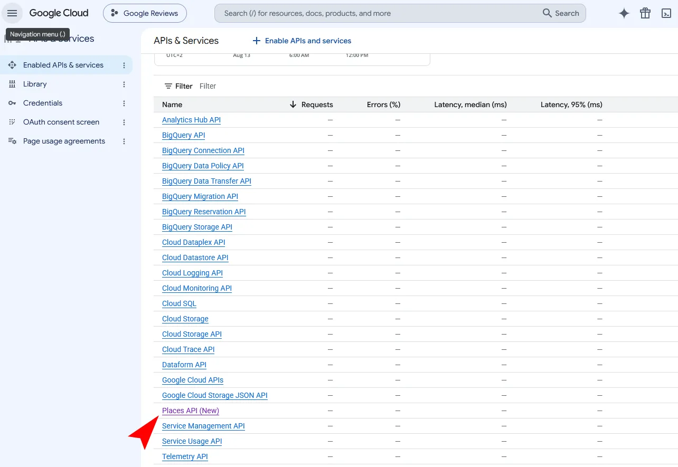The height and width of the screenshot is (467, 678).
Task: Open three-dot menu next to Credentials
Action: coord(124,103)
